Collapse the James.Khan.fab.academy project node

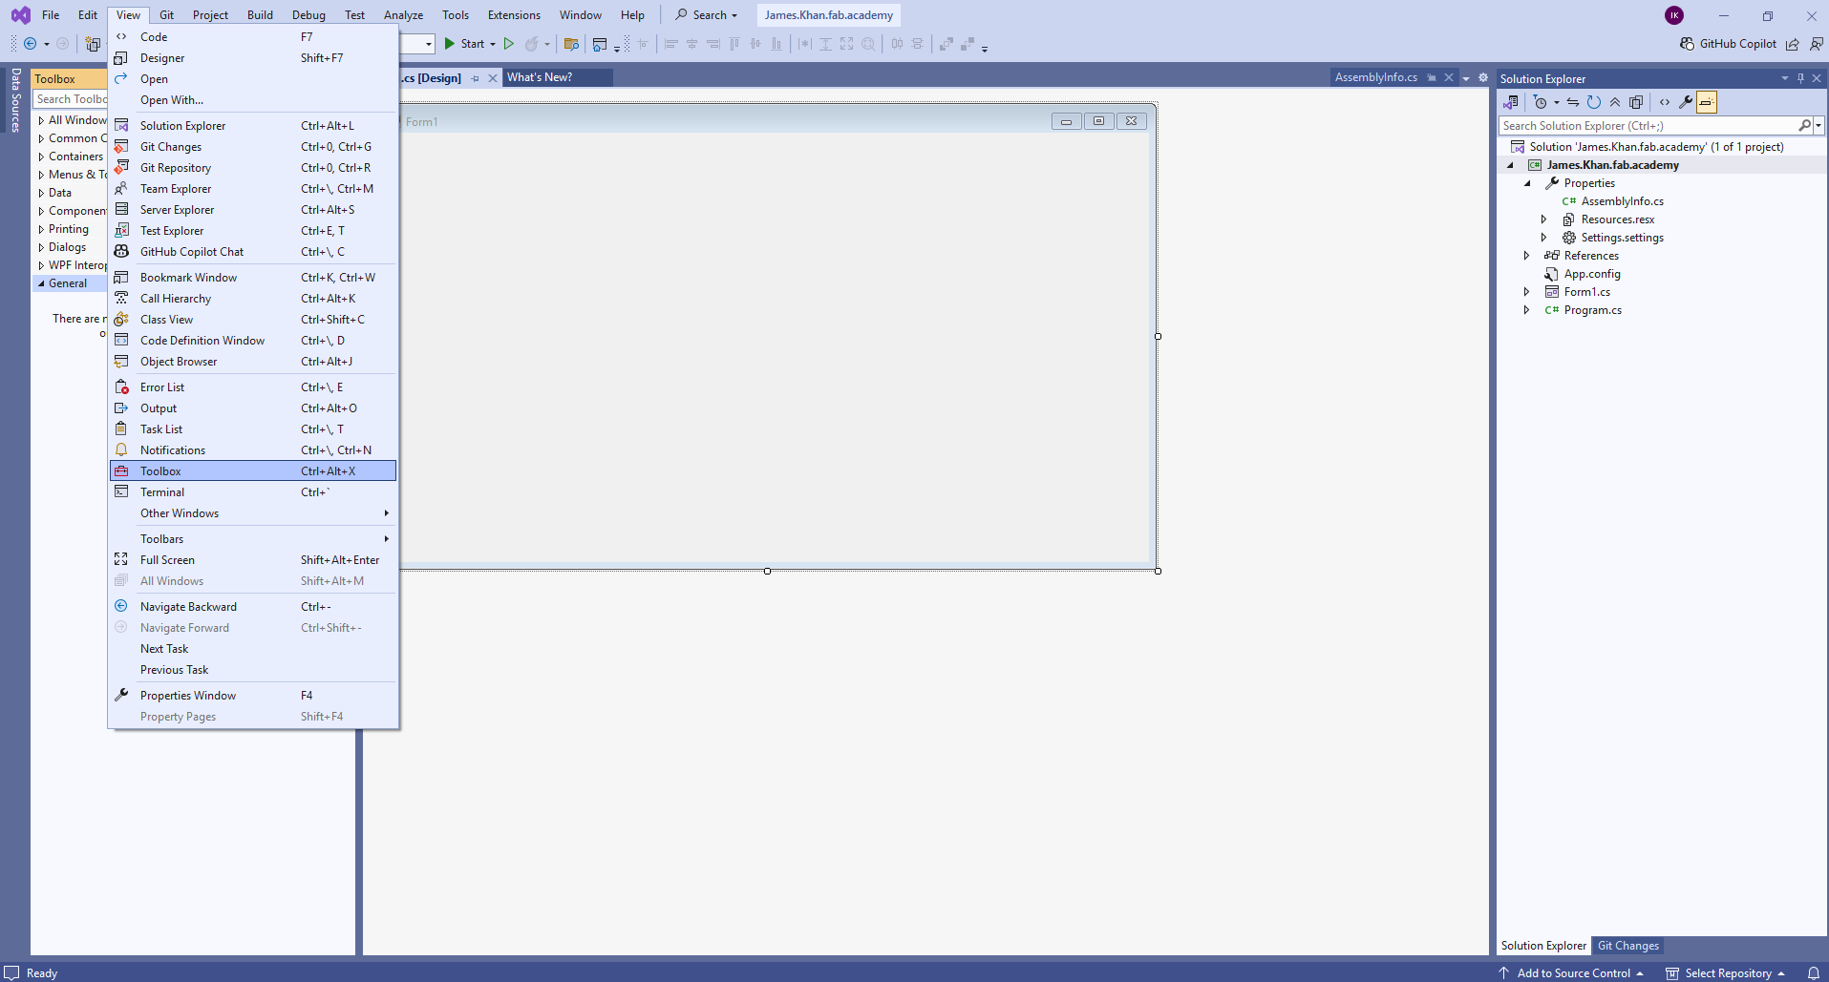pos(1510,165)
